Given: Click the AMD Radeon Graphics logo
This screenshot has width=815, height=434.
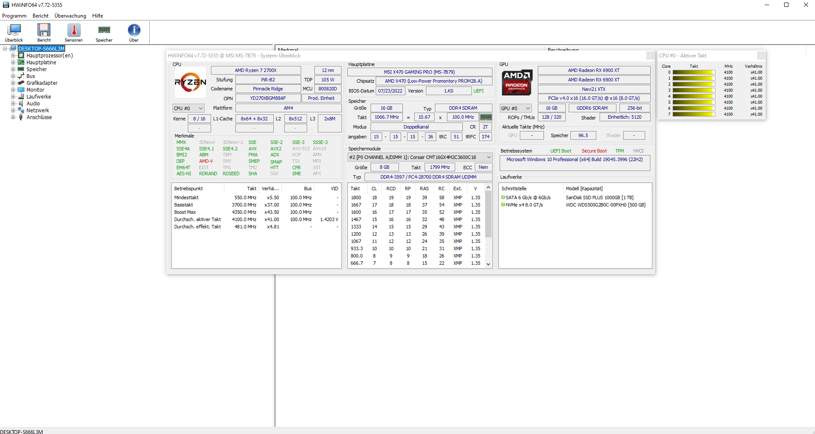Looking at the screenshot, I should point(517,82).
